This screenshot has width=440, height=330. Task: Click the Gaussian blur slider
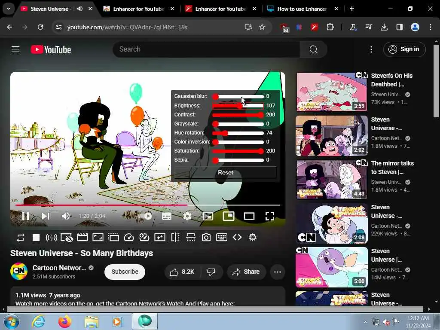(238, 97)
